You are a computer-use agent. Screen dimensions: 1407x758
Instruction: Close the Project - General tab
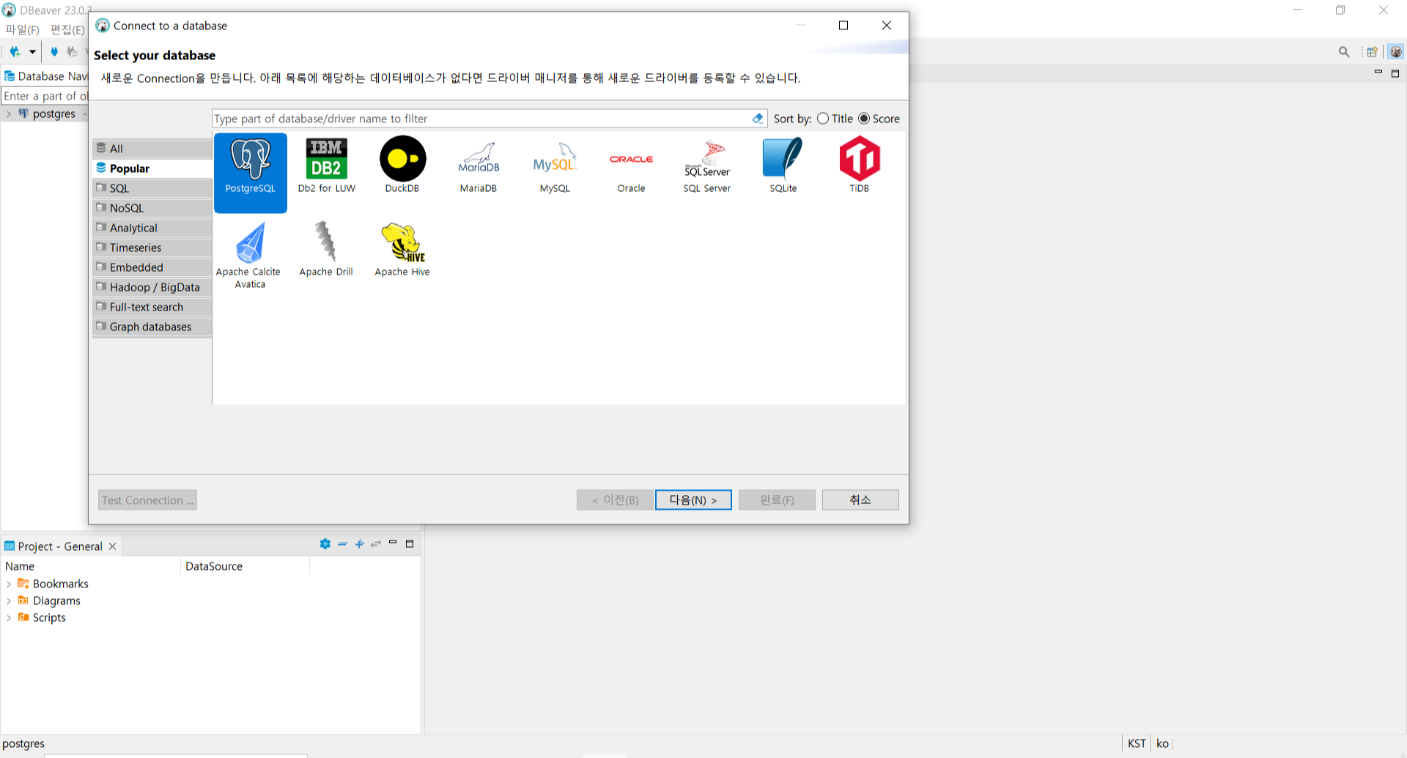112,546
